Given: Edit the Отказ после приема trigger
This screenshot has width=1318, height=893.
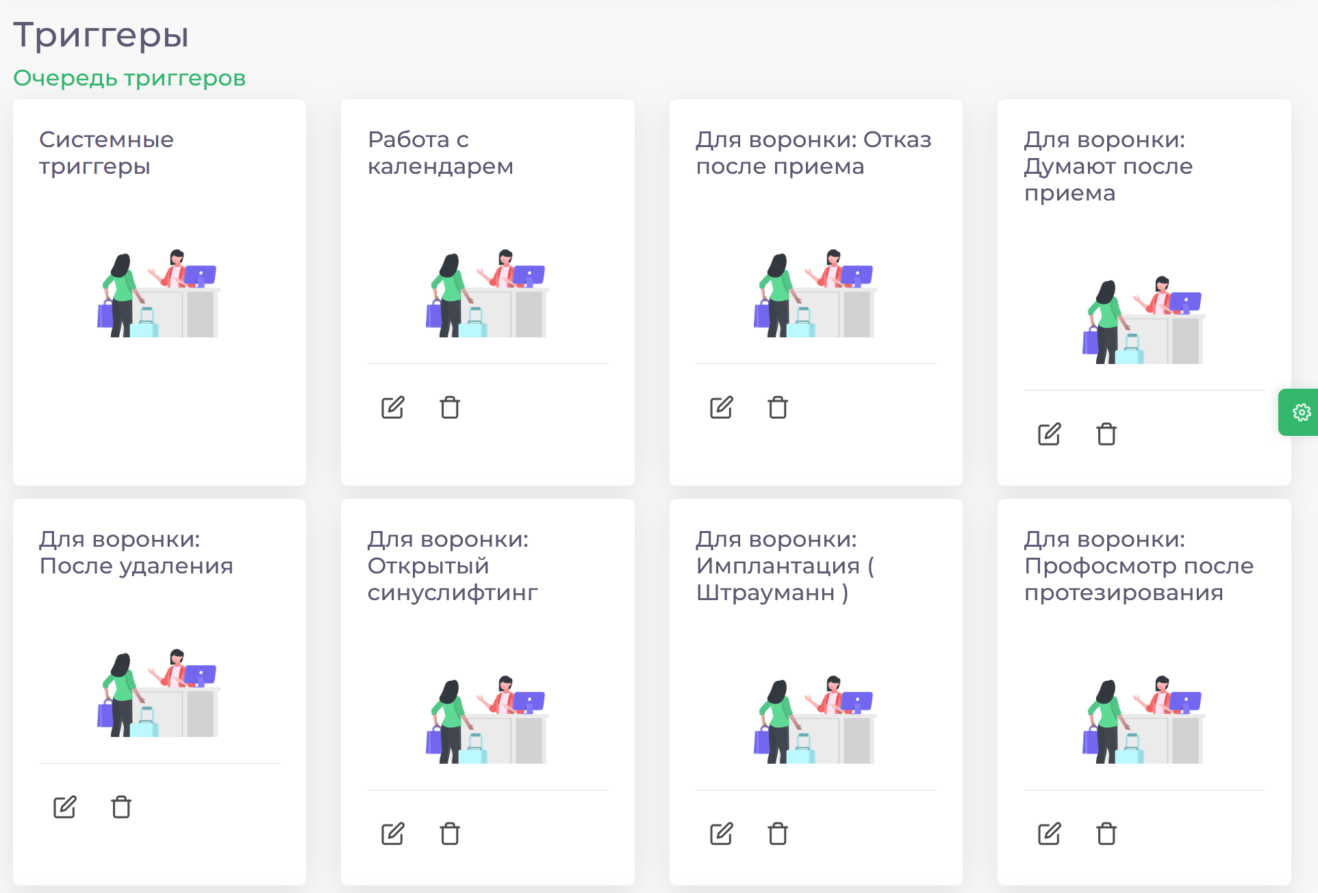Looking at the screenshot, I should tap(722, 407).
